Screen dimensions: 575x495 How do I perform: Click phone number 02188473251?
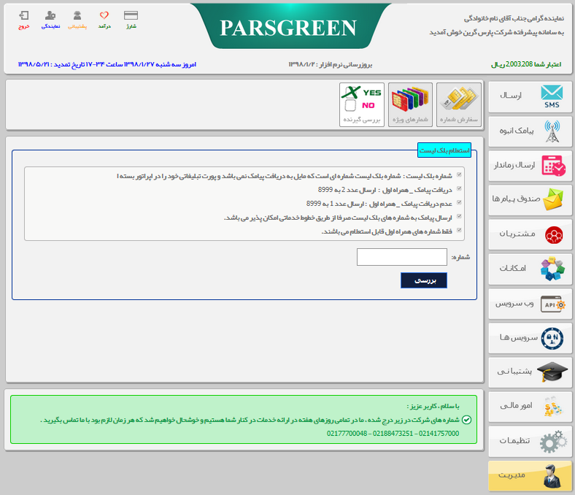tap(393, 434)
